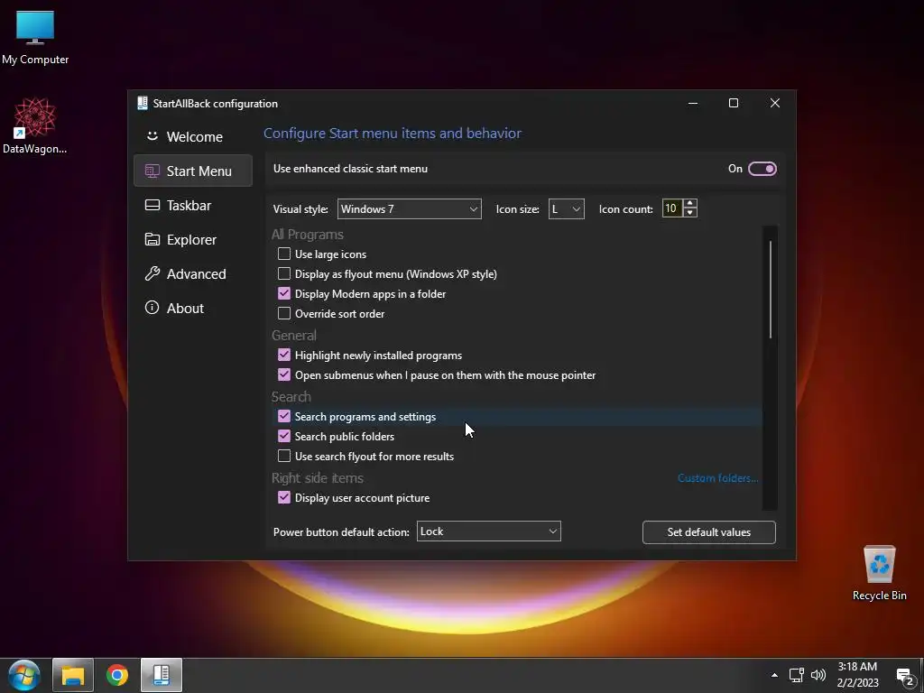Click the StartAllBack taskbar button
Screen dimensions: 924x693
pos(162,675)
